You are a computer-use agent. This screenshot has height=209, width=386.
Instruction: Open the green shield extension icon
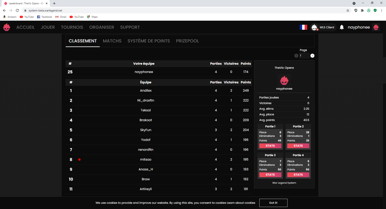point(375,10)
